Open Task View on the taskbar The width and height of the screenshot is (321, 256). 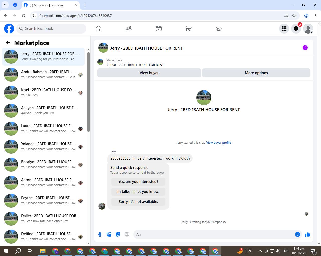tap(30, 251)
